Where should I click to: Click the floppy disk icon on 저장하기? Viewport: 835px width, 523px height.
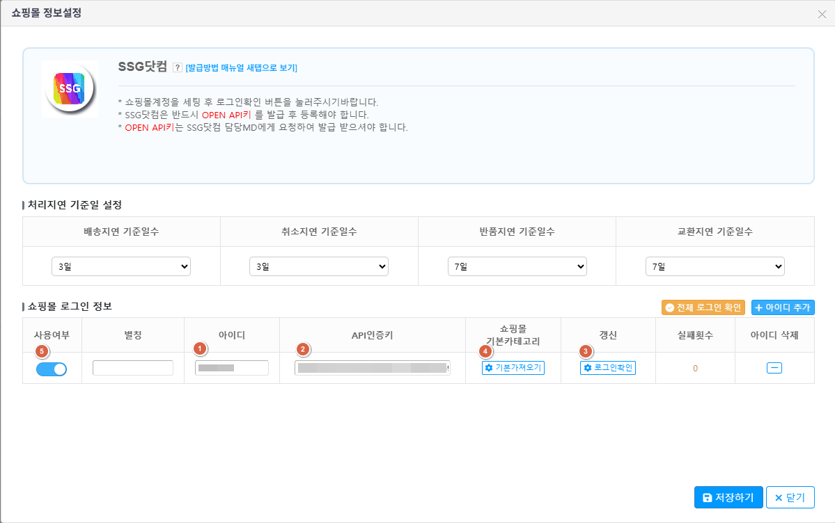pos(707,497)
